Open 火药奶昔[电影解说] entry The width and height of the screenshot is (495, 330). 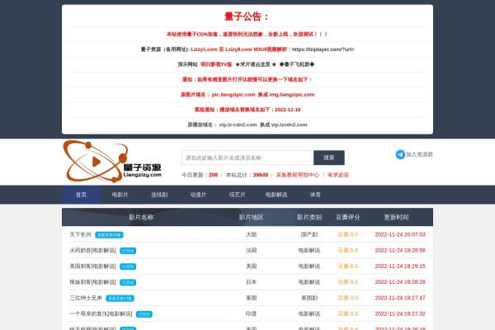point(92,250)
